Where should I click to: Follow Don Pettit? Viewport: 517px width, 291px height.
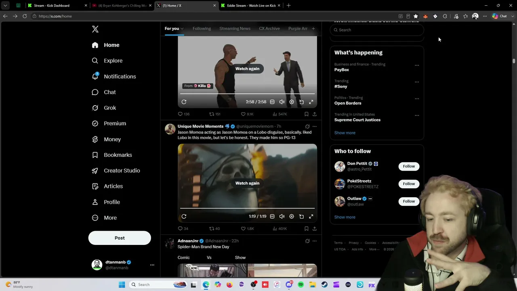pyautogui.click(x=409, y=166)
